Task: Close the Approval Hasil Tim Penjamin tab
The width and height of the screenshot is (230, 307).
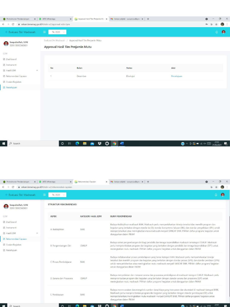Action: (107, 19)
